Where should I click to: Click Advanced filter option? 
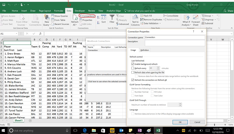click(x=122, y=24)
